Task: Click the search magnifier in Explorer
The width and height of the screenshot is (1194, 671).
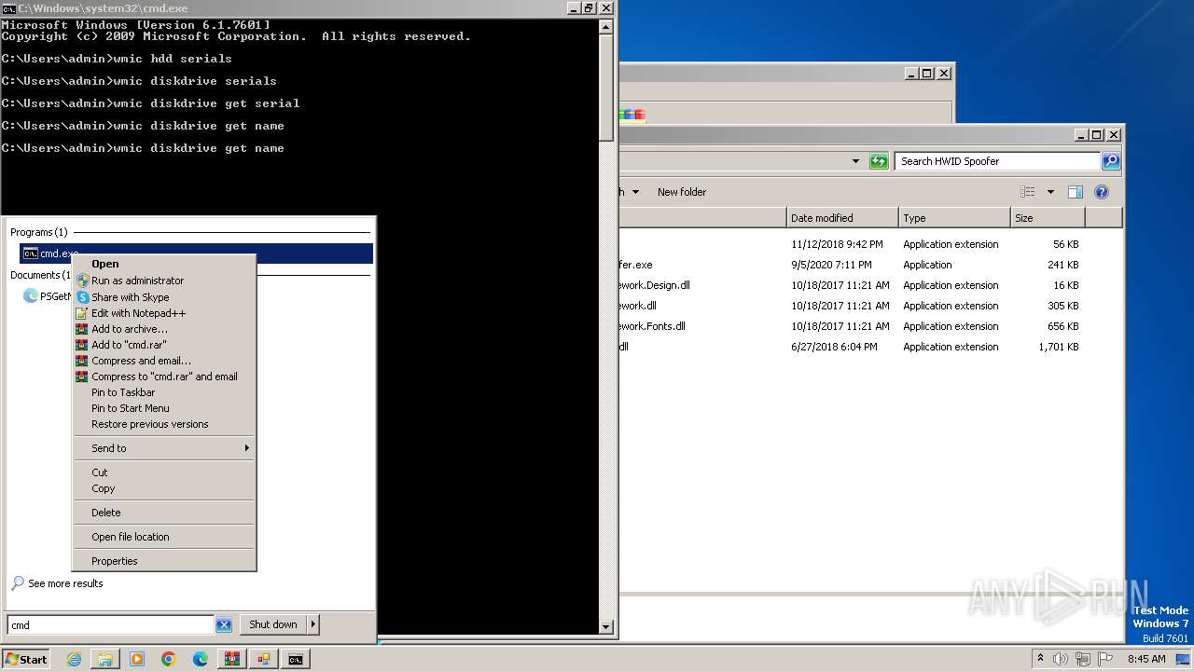Action: click(1111, 161)
